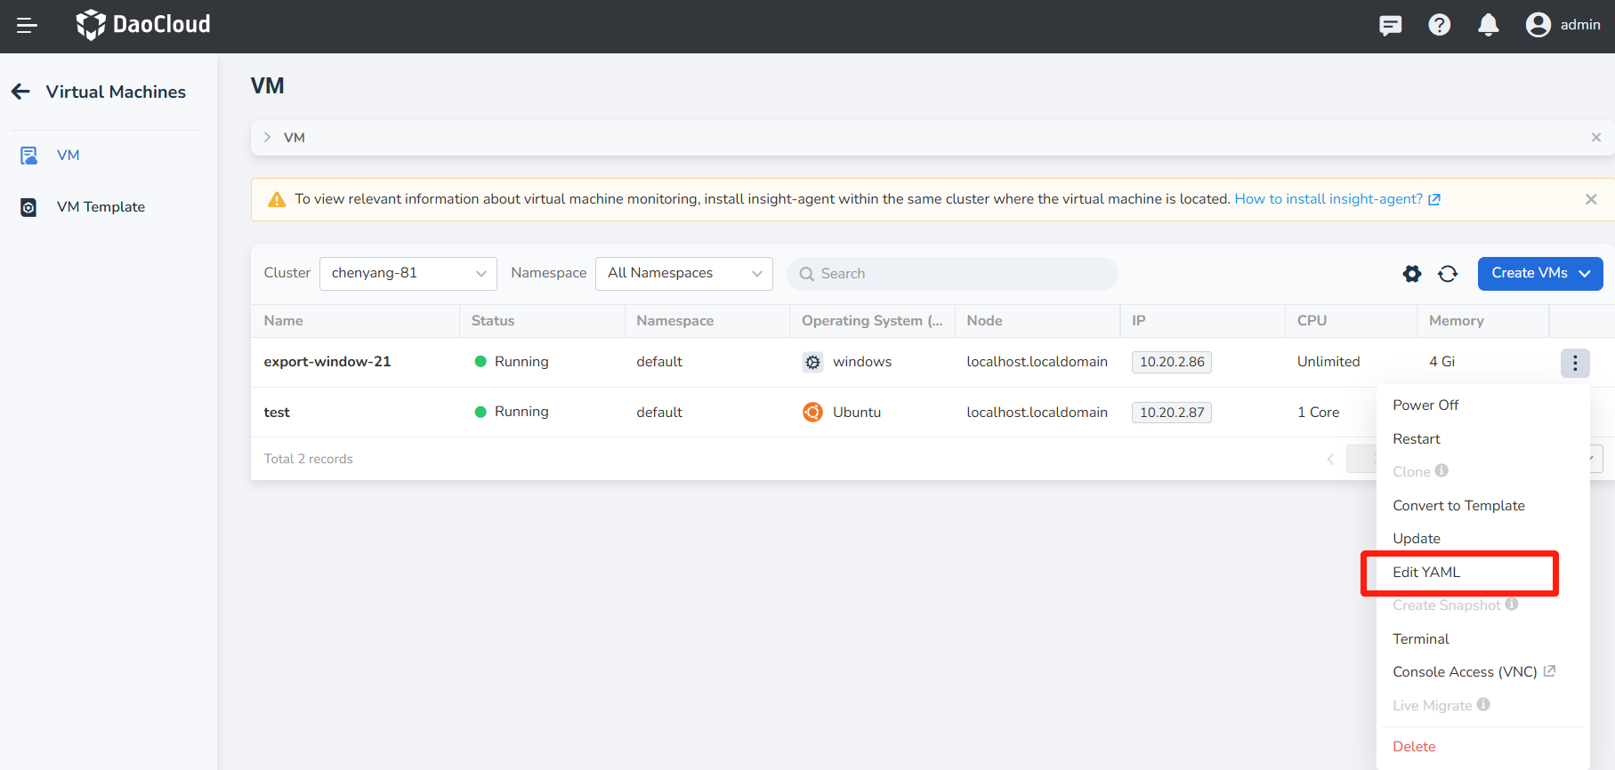Open the help question mark icon
The width and height of the screenshot is (1615, 770).
(1439, 25)
